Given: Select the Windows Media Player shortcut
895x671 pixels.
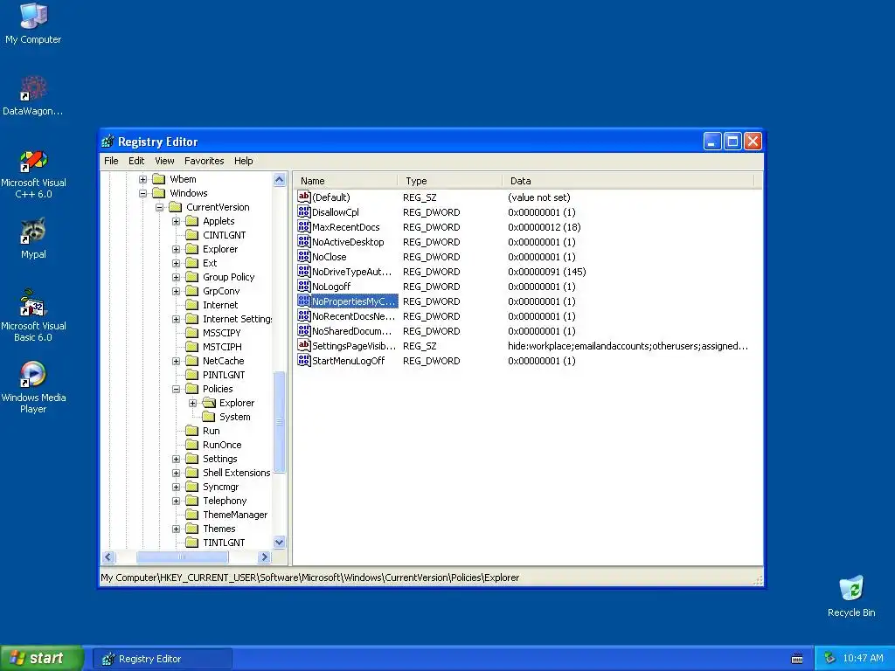Looking at the screenshot, I should [x=33, y=387].
